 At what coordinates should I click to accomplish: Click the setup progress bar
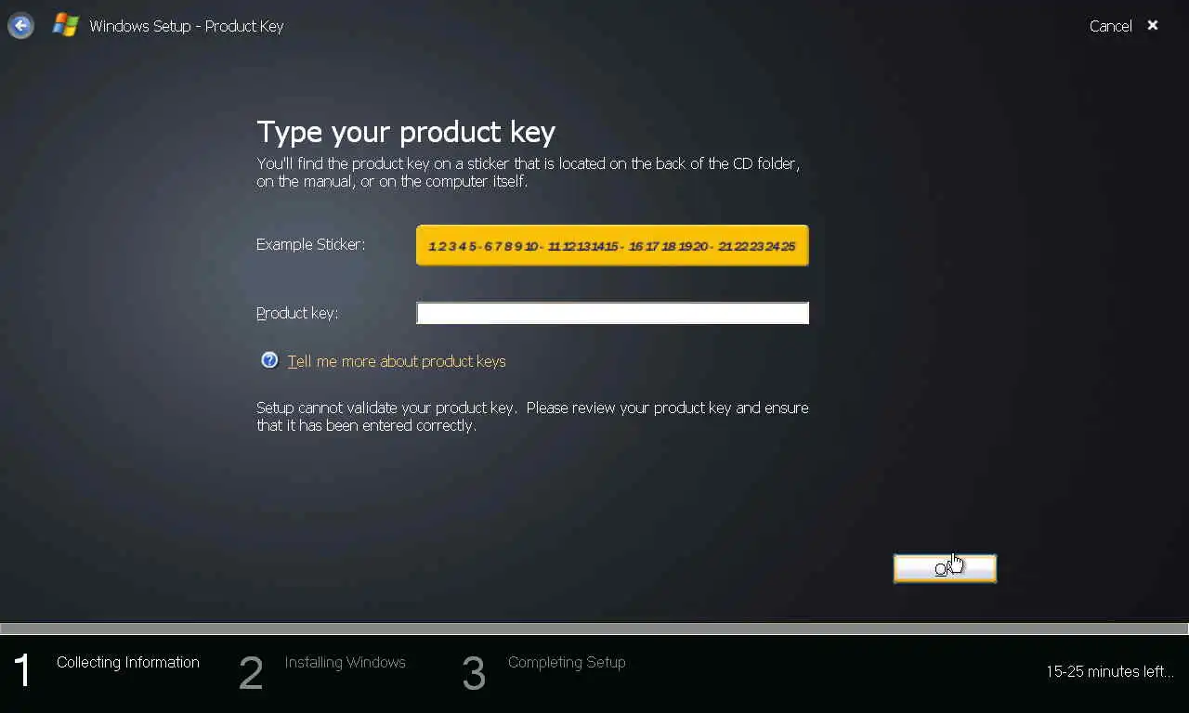click(594, 629)
